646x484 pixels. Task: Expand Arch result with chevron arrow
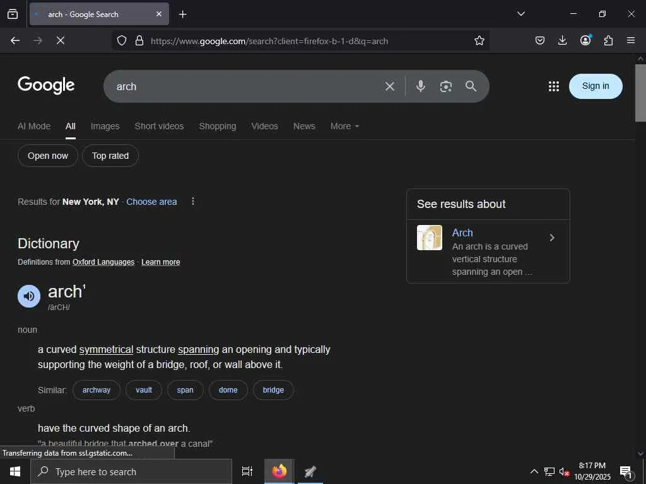(552, 238)
